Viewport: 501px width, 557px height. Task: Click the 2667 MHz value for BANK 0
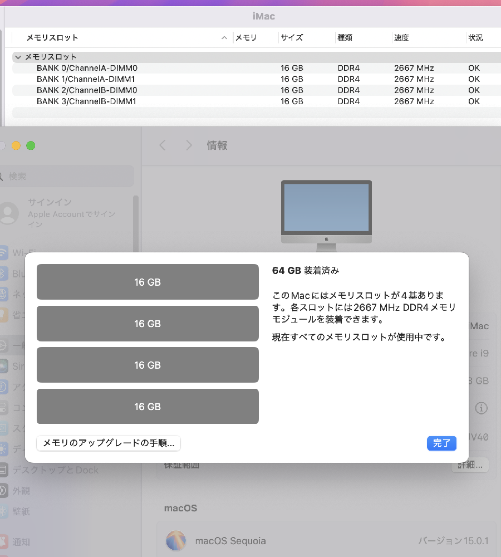414,68
